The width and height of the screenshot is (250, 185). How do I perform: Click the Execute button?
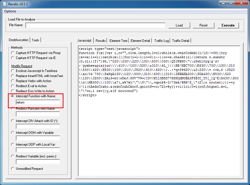[x=228, y=25]
